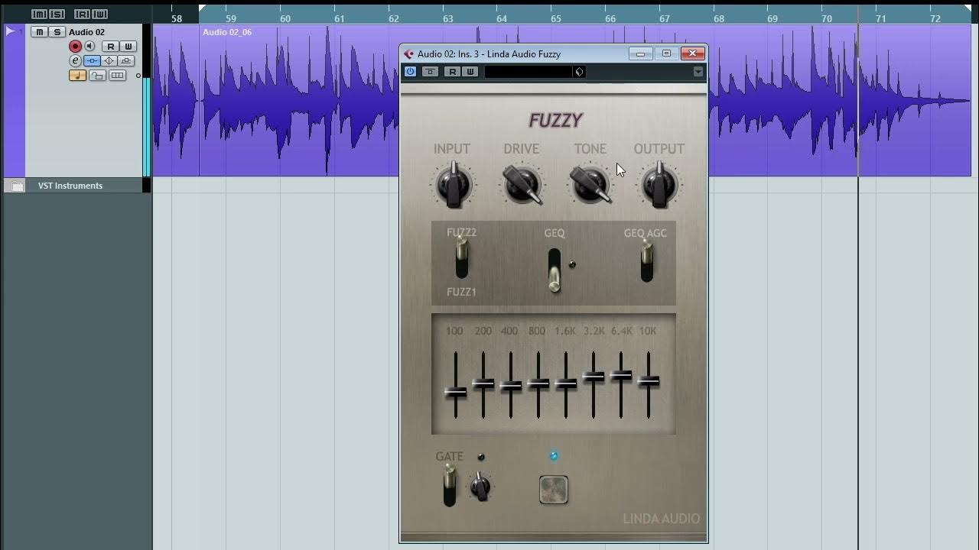Viewport: 979px width, 550px height.
Task: Enable Write automation in the plugin window
Action: click(470, 72)
